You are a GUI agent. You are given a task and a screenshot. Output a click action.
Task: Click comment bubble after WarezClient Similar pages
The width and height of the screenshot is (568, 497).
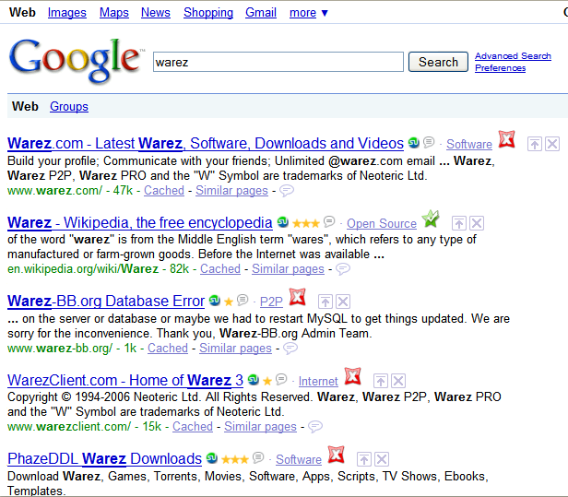pos(315,426)
